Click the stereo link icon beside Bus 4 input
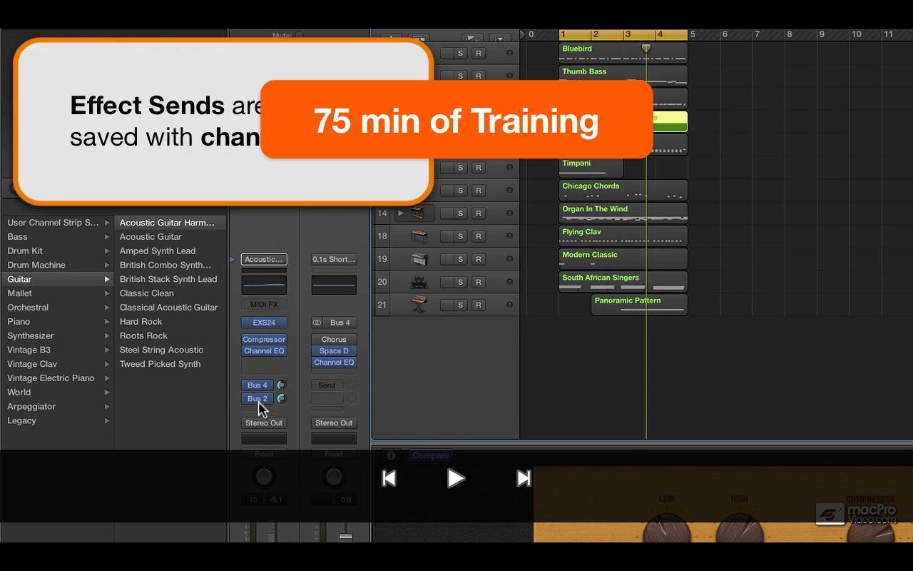The image size is (913, 571). tap(317, 323)
